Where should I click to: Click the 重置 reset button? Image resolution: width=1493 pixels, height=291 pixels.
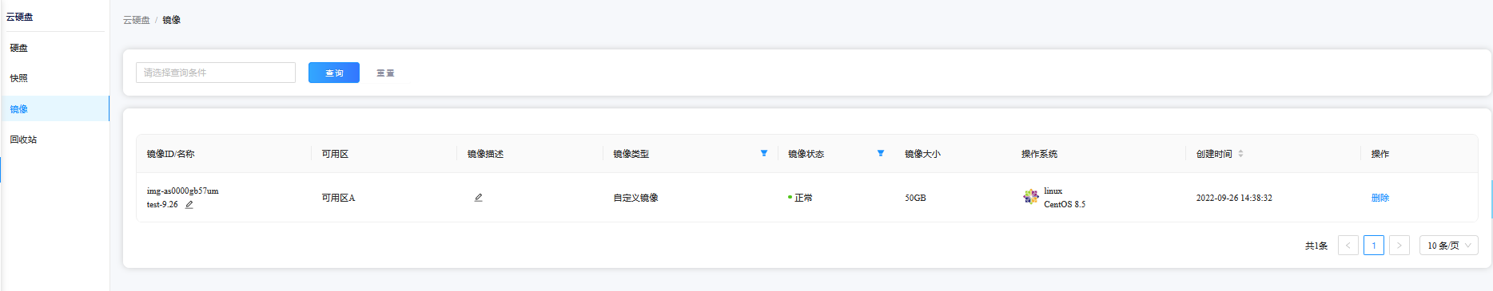[385, 73]
